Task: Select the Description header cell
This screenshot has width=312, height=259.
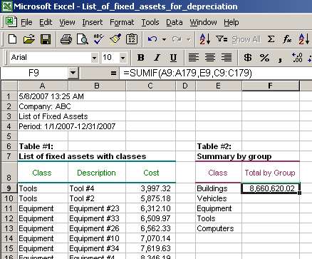Action: click(97, 173)
